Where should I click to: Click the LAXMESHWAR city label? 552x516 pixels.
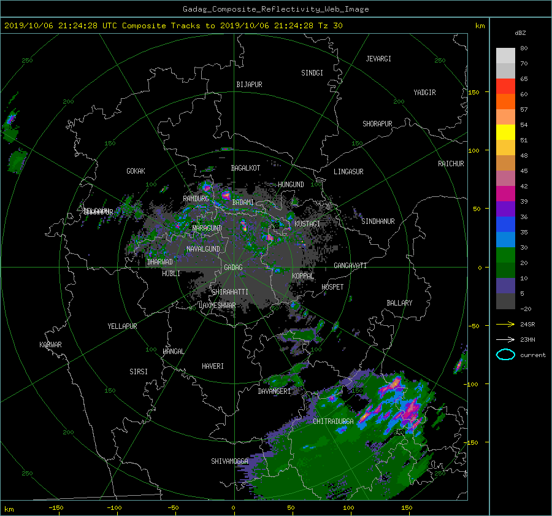pyautogui.click(x=217, y=306)
